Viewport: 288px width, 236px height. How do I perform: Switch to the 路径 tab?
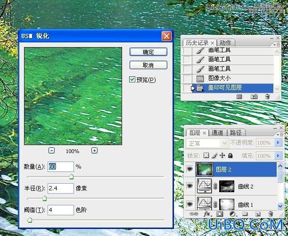tap(236, 132)
